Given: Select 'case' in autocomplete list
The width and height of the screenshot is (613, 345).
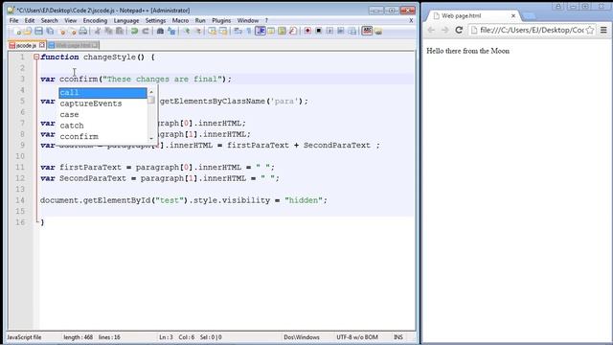Looking at the screenshot, I should tap(102, 115).
